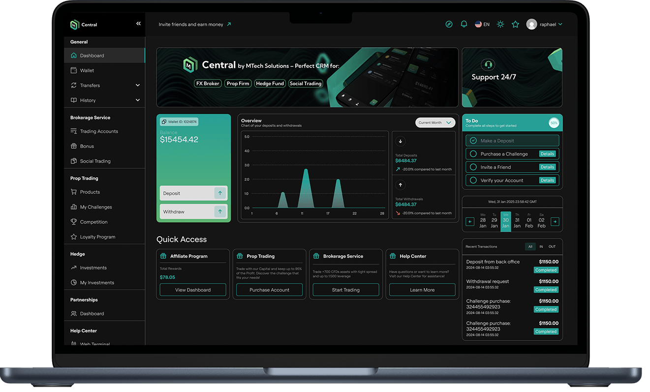Image resolution: width=650 pixels, height=392 pixels.
Task: Filter recent transactions by IN
Action: [541, 246]
